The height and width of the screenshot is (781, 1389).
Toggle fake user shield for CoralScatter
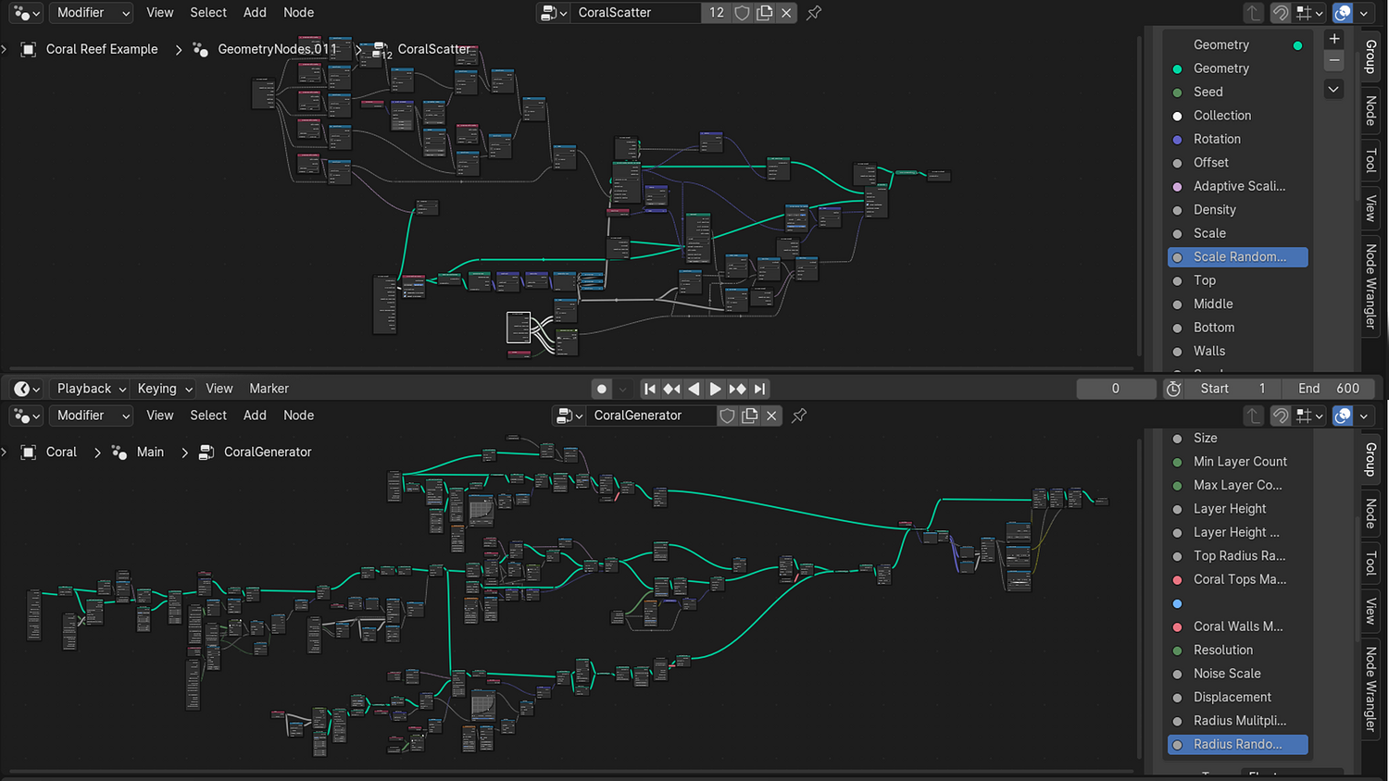[x=742, y=13]
